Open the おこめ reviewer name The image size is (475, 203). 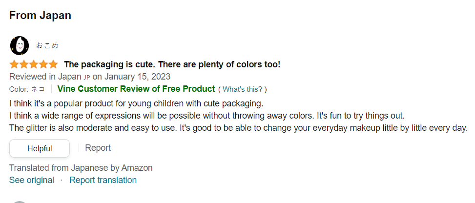pos(47,45)
